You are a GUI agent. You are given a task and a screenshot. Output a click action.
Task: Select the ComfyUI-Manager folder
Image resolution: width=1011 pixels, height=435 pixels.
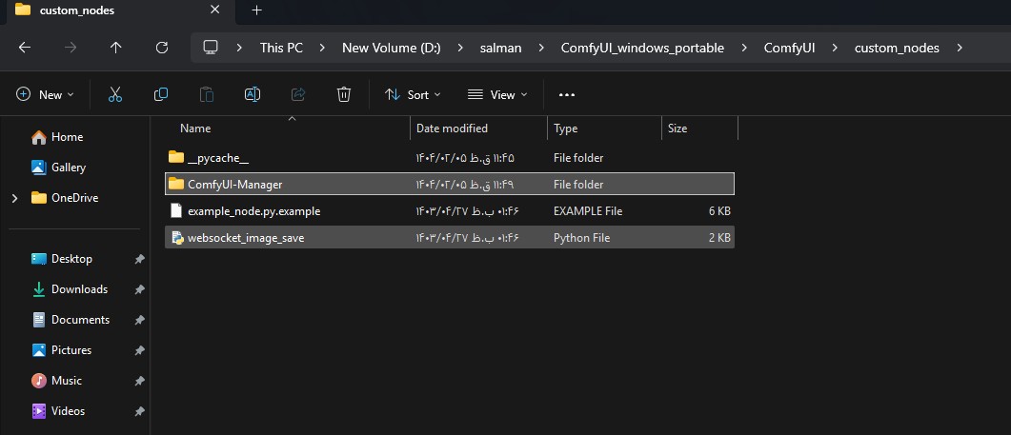(x=234, y=185)
